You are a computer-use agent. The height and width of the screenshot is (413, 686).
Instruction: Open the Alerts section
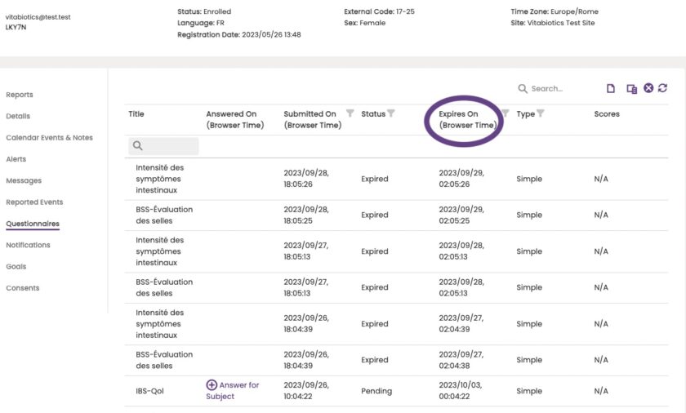(16, 159)
